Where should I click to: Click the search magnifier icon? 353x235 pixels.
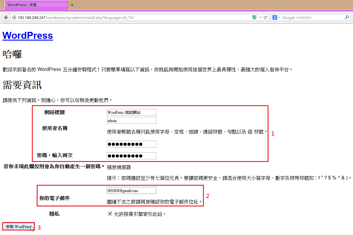[347, 17]
